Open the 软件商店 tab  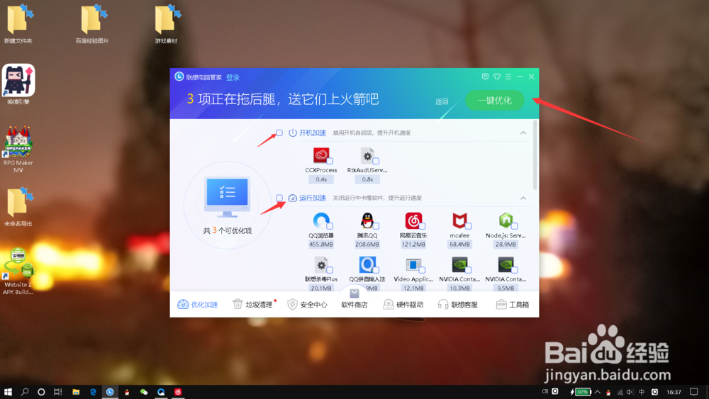coord(354,300)
